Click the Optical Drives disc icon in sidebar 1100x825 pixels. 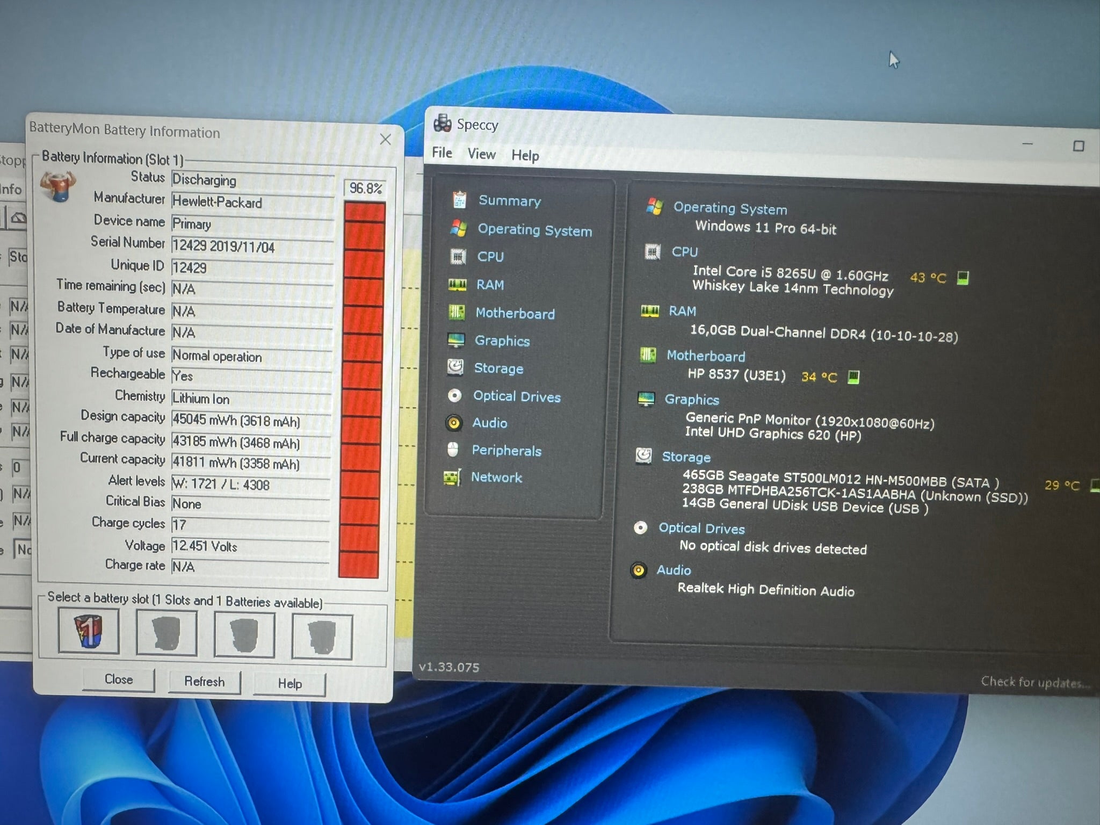pos(455,396)
